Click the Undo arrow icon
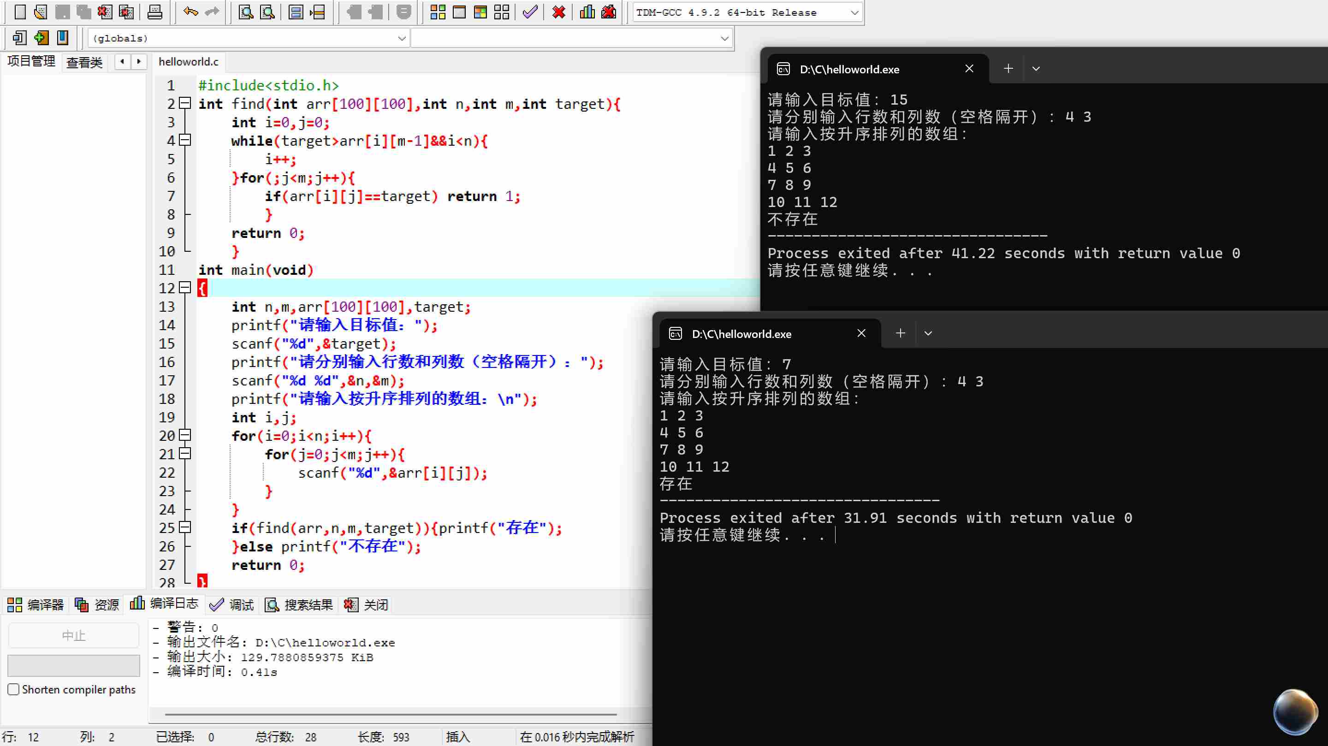Screen dimensions: 1328x746 pos(190,12)
